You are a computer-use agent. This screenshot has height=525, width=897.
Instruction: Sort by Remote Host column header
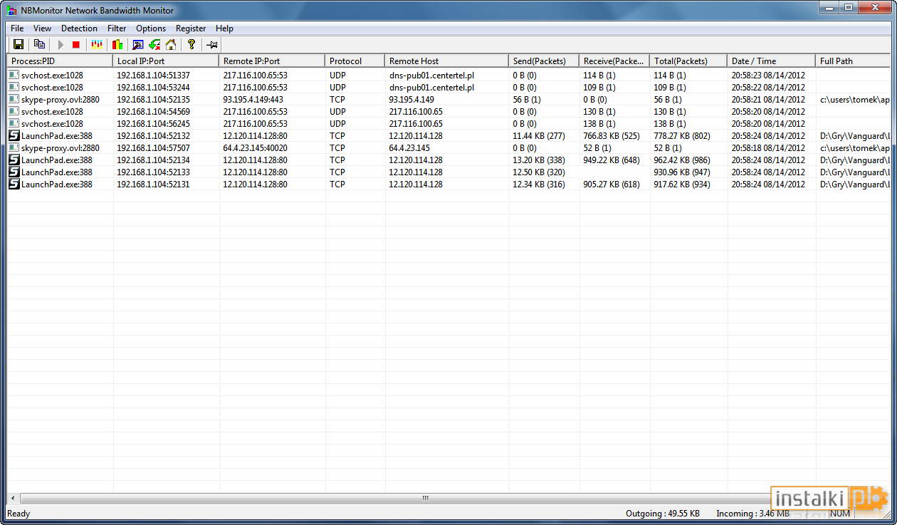[x=447, y=61]
